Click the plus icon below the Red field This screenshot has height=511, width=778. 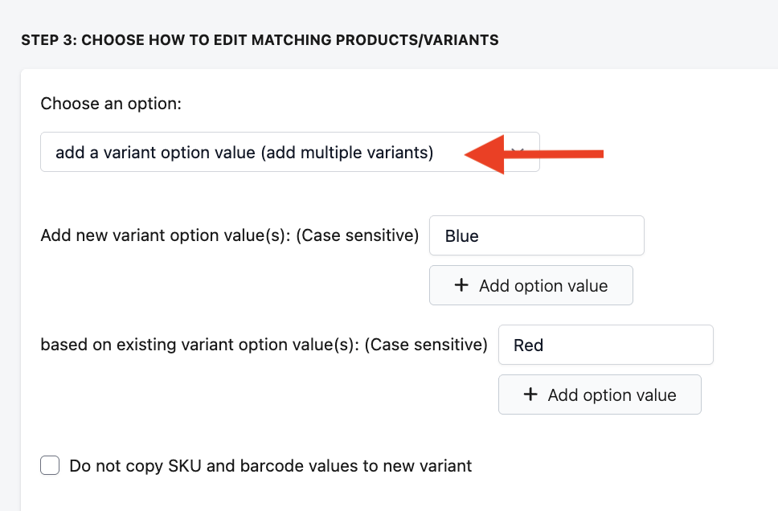coord(530,394)
